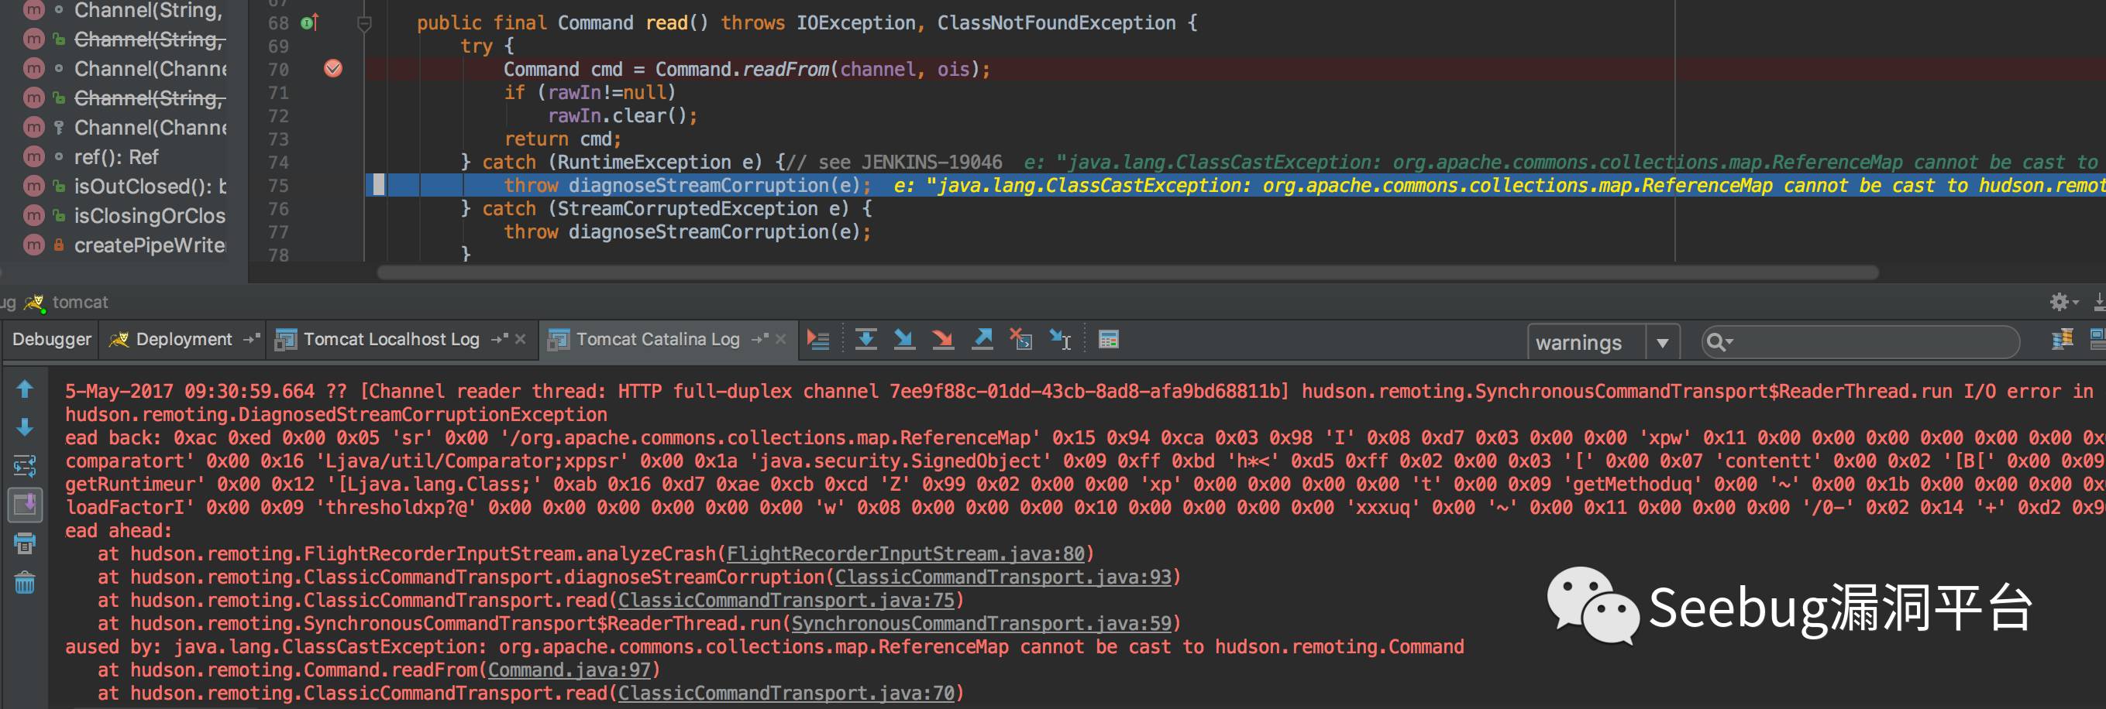Image resolution: width=2106 pixels, height=709 pixels.
Task: Select ref(): Ref in structure panel
Action: (116, 157)
